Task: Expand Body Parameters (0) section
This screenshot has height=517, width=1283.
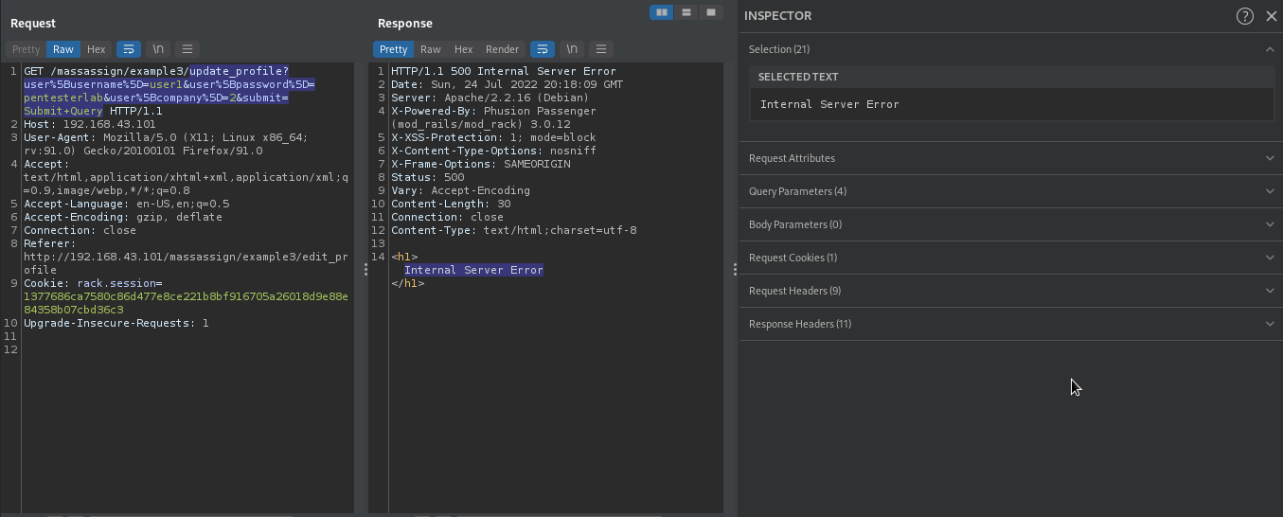Action: point(1011,224)
